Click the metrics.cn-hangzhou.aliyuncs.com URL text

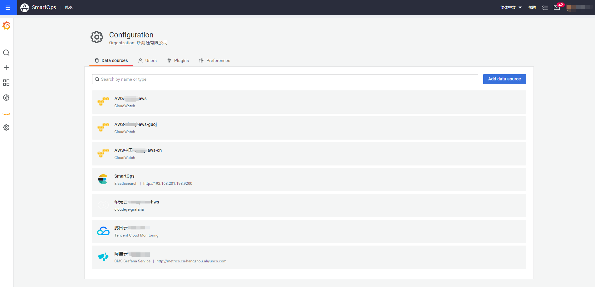[191, 261]
